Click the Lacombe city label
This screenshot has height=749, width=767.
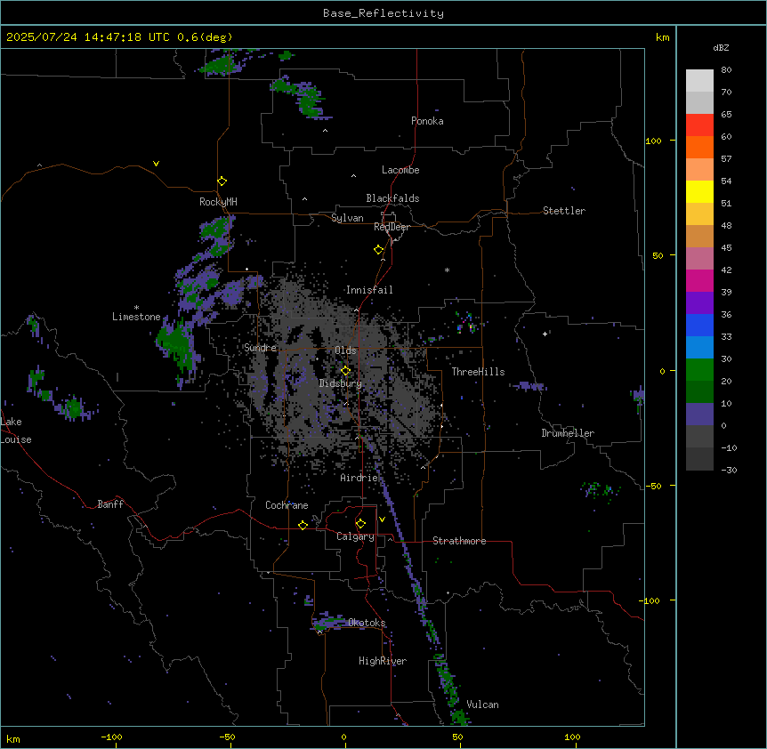point(400,170)
